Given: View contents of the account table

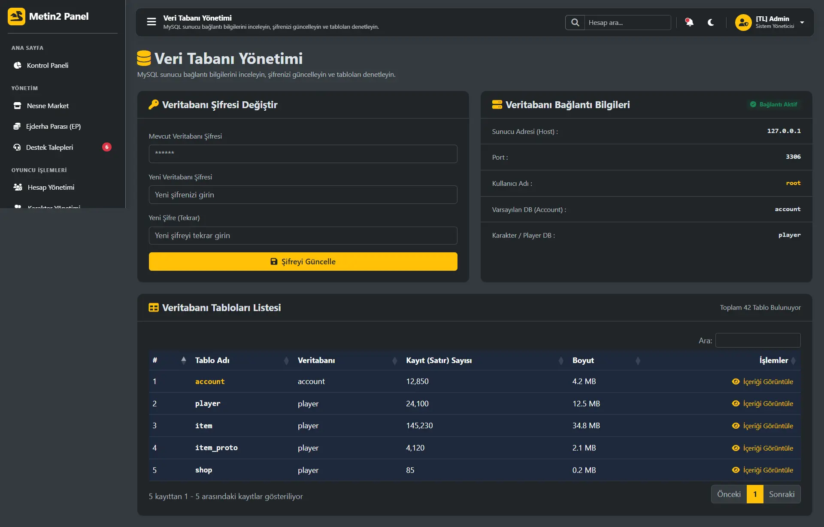Looking at the screenshot, I should point(763,382).
